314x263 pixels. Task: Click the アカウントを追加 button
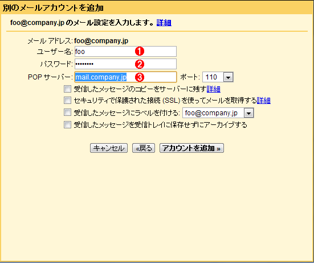click(191, 148)
